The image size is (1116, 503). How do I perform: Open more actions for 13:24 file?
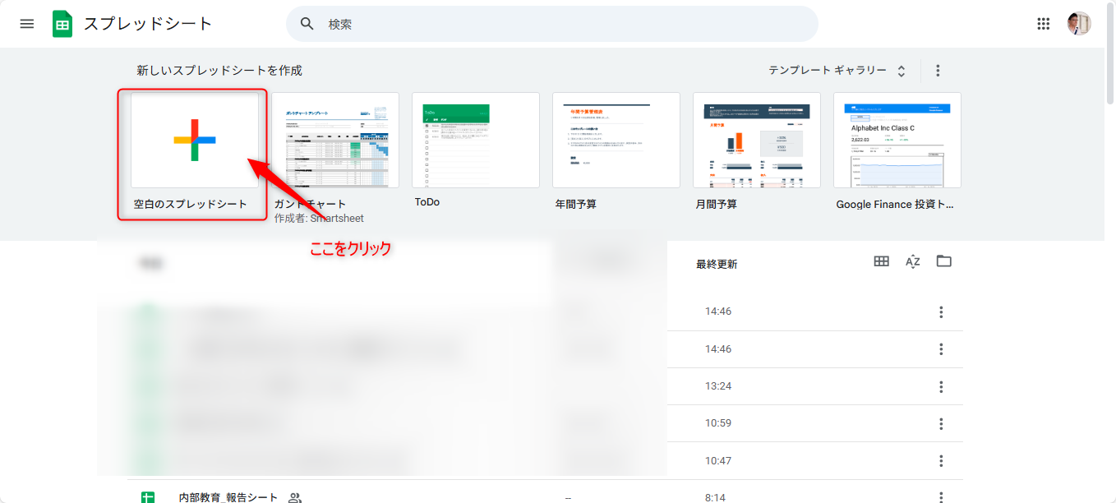click(941, 387)
